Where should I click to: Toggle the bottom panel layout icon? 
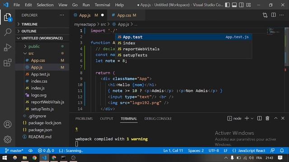point(234,5)
